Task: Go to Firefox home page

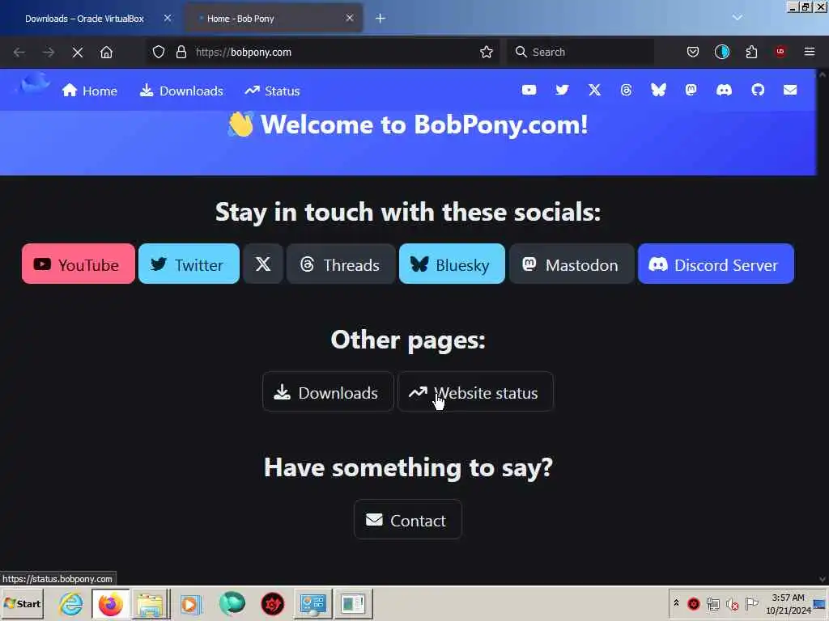Action: 106,53
